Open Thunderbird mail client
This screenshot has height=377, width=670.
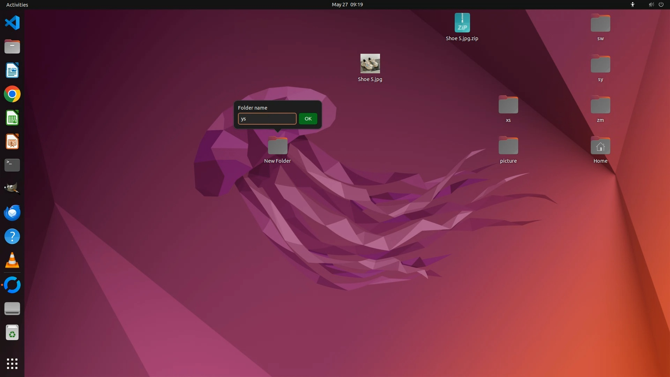12,213
